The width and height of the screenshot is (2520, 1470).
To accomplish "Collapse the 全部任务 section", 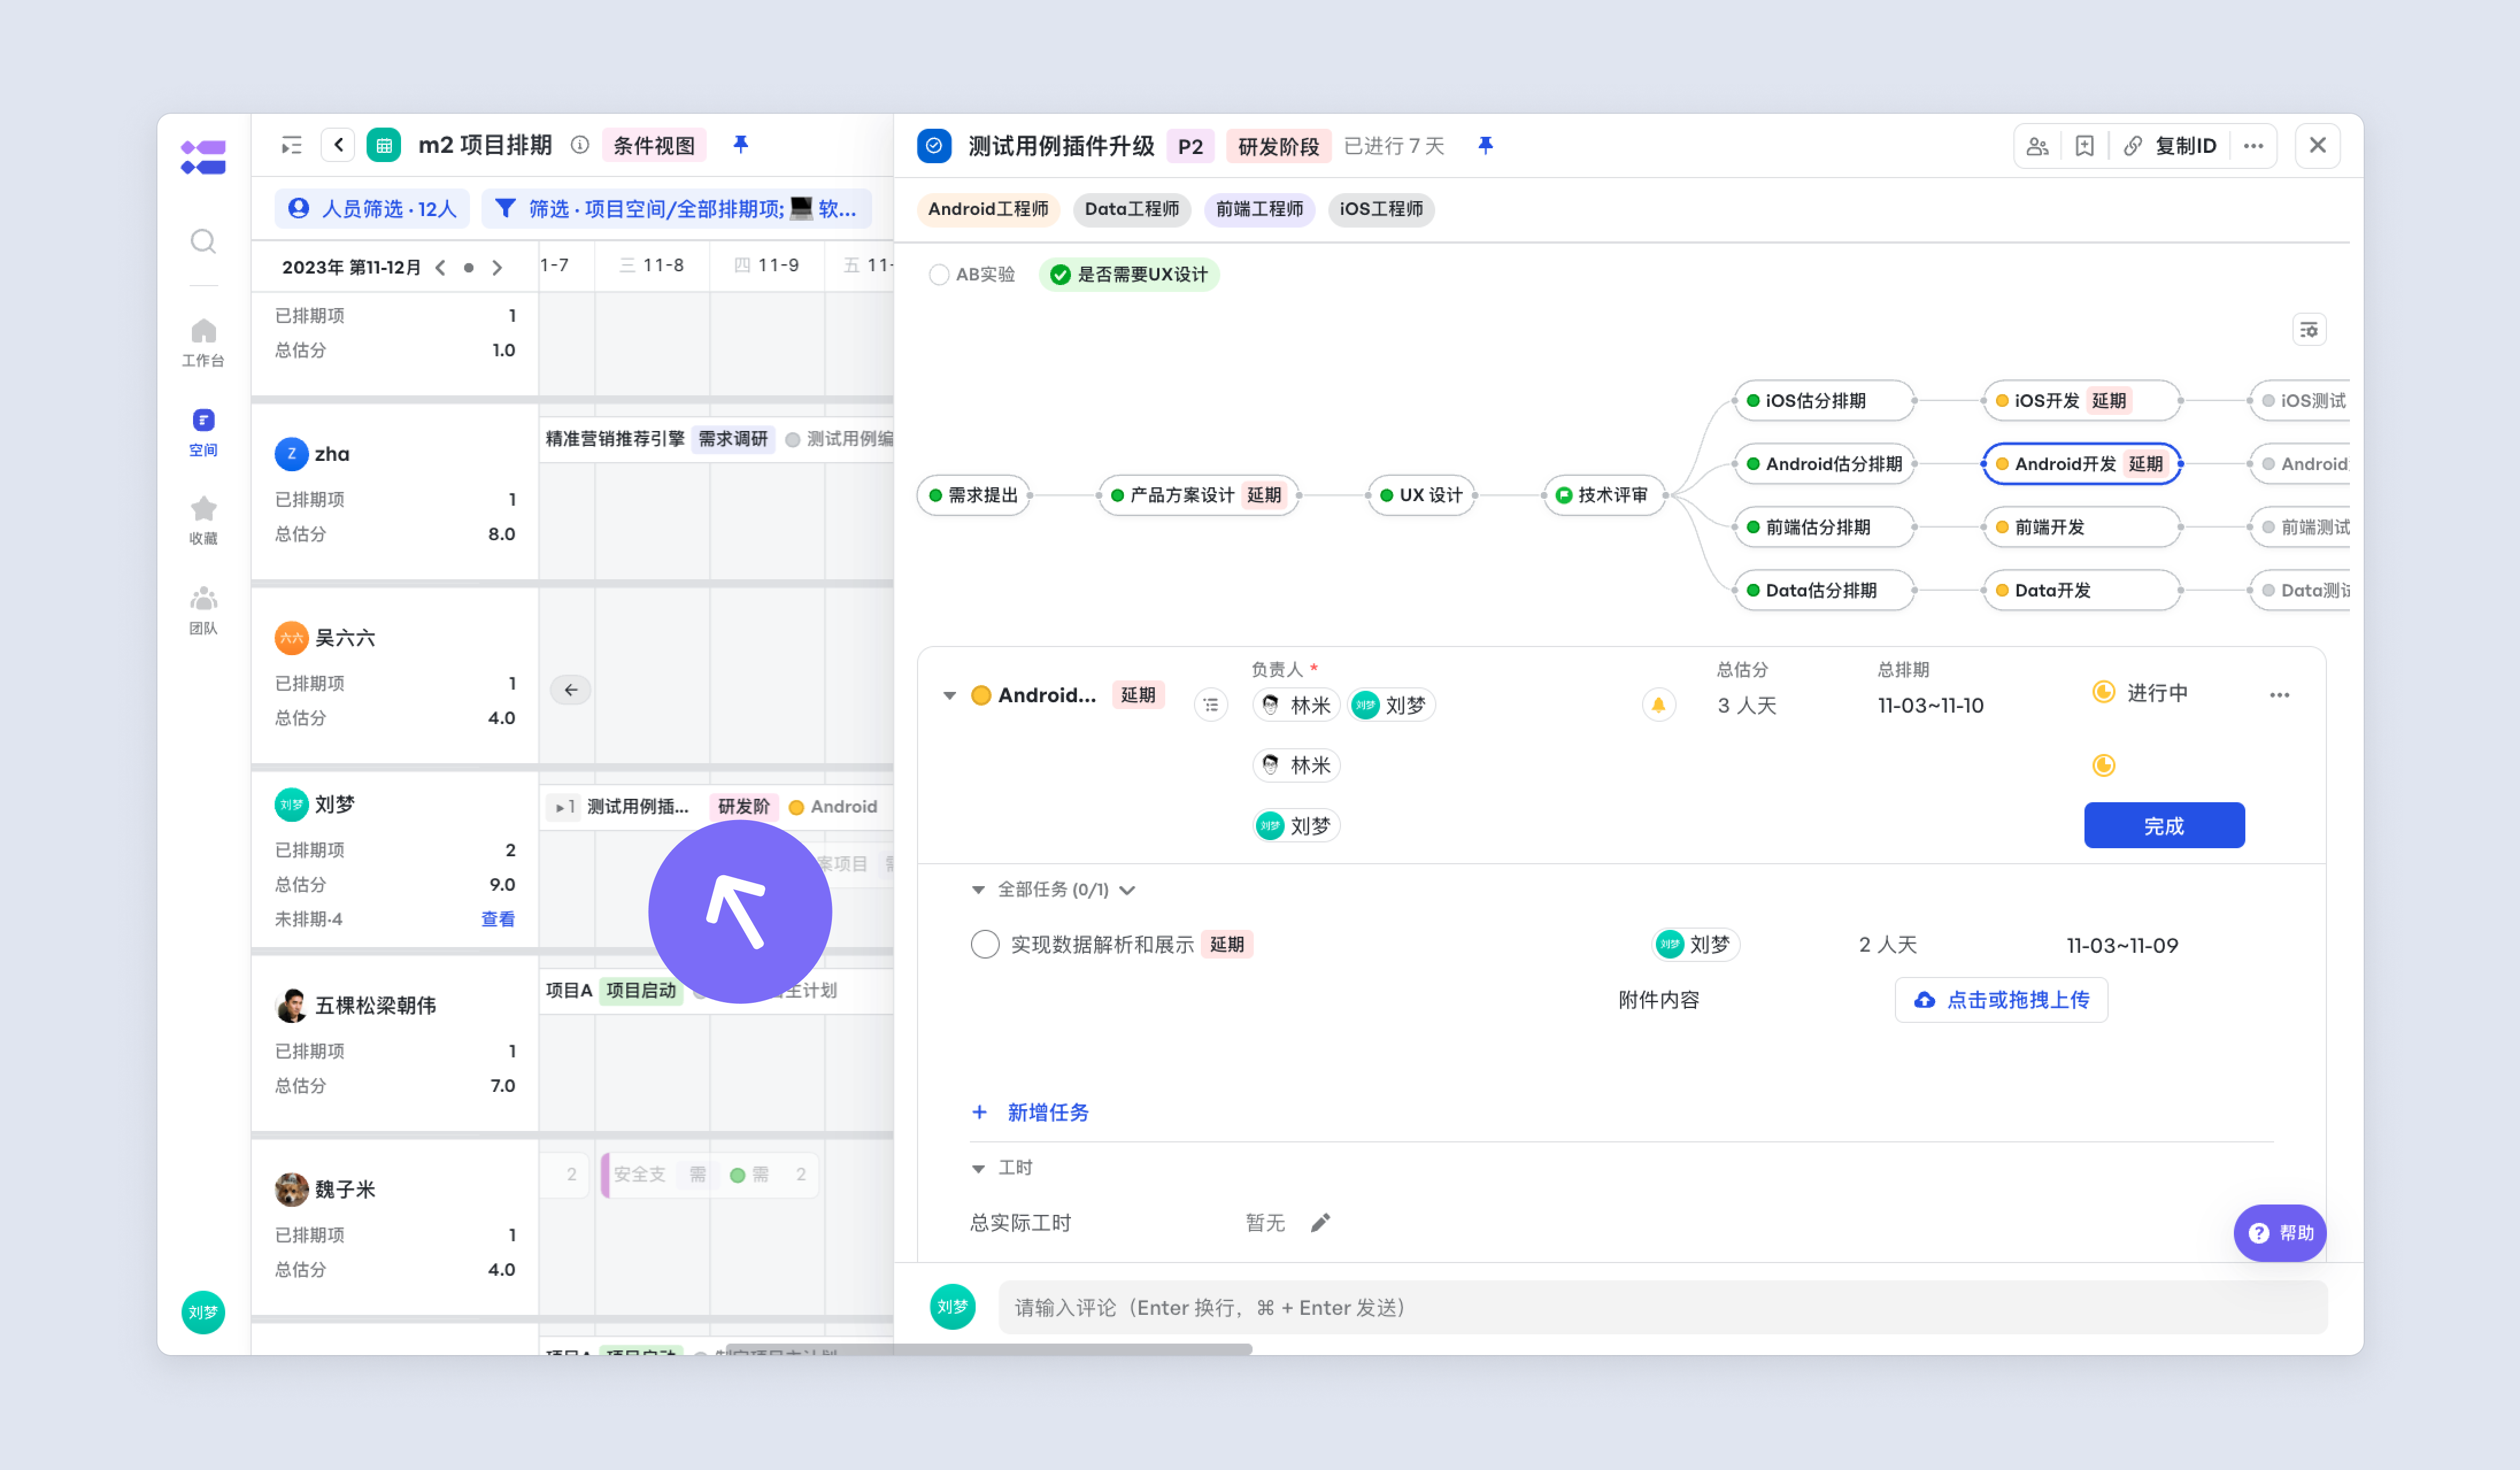I will click(x=978, y=890).
